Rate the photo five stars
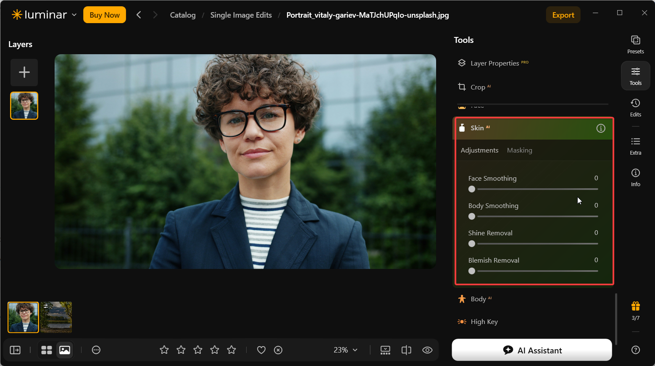Viewport: 655px width, 366px height. (x=231, y=350)
